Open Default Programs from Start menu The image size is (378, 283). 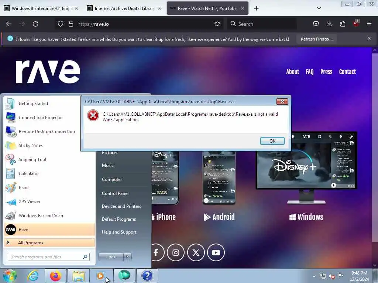coord(118,219)
